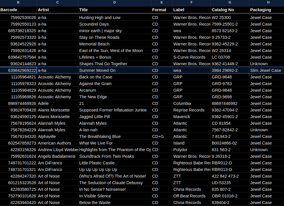Select the 'Memorial Beach' cell
The height and width of the screenshot is (206, 284).
(x=114, y=44)
